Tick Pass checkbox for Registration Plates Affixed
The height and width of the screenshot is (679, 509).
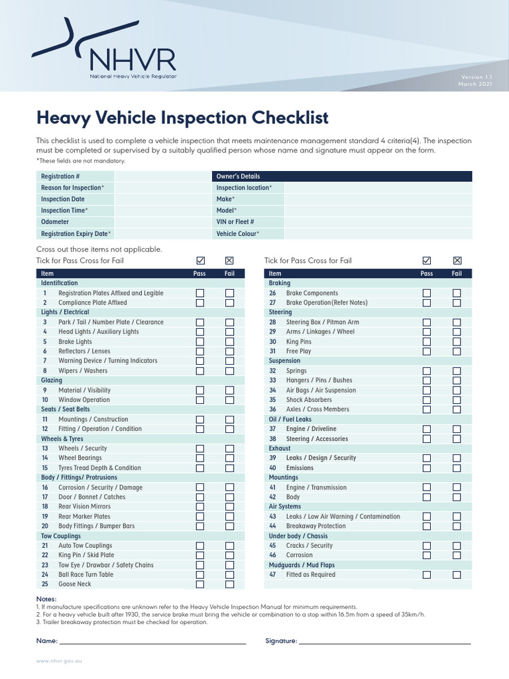click(199, 293)
